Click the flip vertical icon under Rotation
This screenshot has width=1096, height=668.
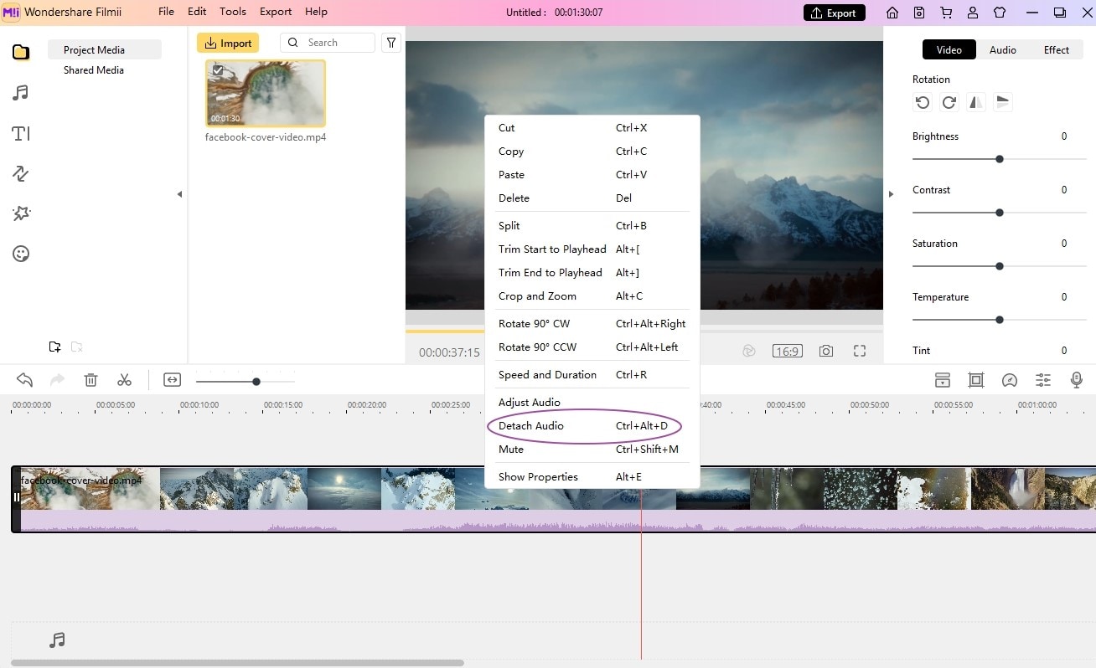[1003, 102]
